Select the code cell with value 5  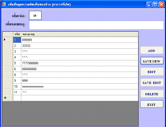click(17, 63)
